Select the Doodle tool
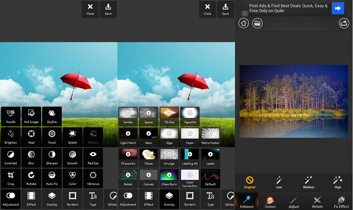The height and width of the screenshot is (210, 353). coord(11,116)
